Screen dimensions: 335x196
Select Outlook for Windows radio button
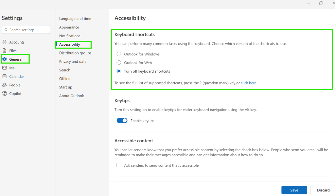pos(119,54)
